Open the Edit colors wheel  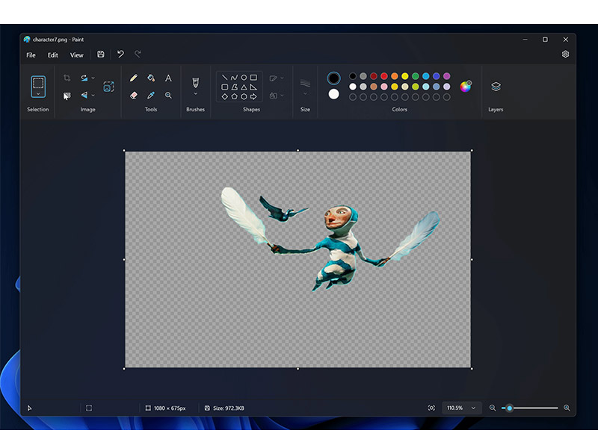(466, 87)
